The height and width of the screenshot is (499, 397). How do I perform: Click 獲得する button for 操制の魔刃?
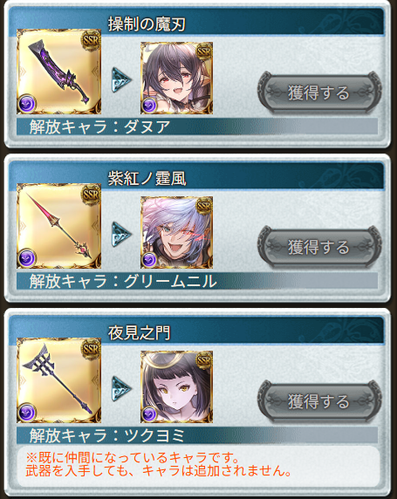click(x=319, y=92)
